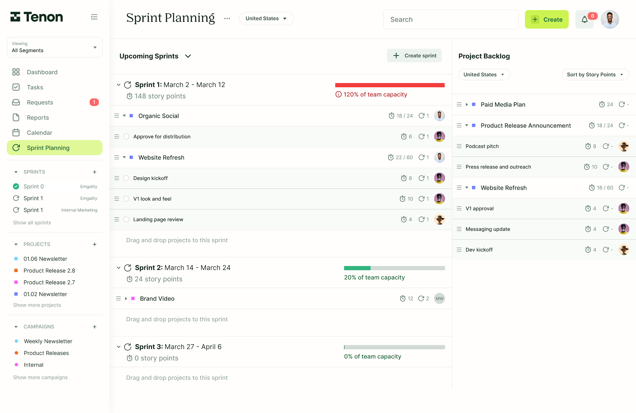This screenshot has width=636, height=413.
Task: Click sprint cycle icon on Paid Media Plan
Action: pyautogui.click(x=622, y=105)
